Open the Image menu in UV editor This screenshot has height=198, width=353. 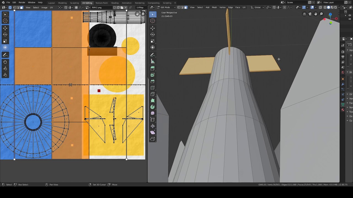coord(44,7)
